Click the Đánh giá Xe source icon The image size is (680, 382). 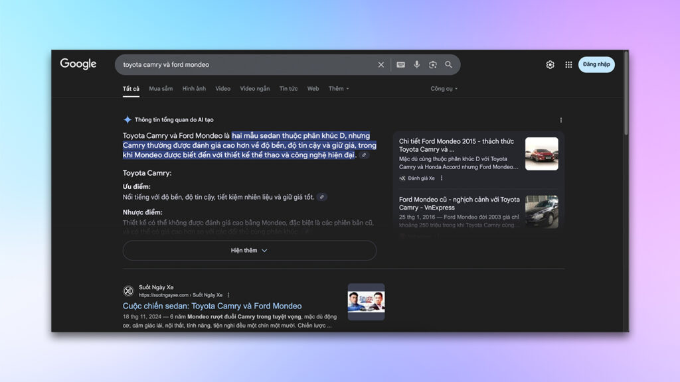tap(402, 178)
